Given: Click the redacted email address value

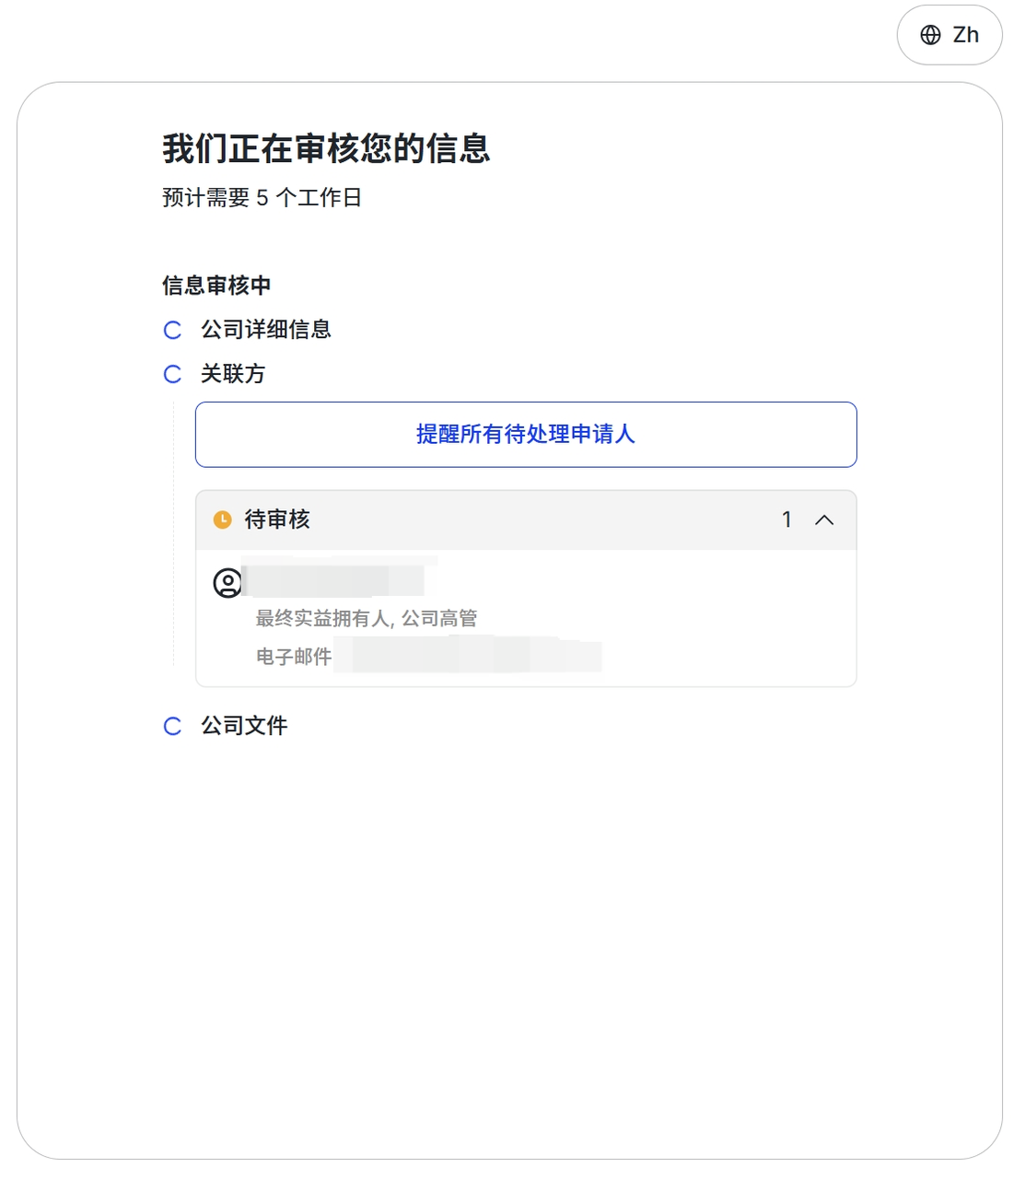Looking at the screenshot, I should 468,657.
